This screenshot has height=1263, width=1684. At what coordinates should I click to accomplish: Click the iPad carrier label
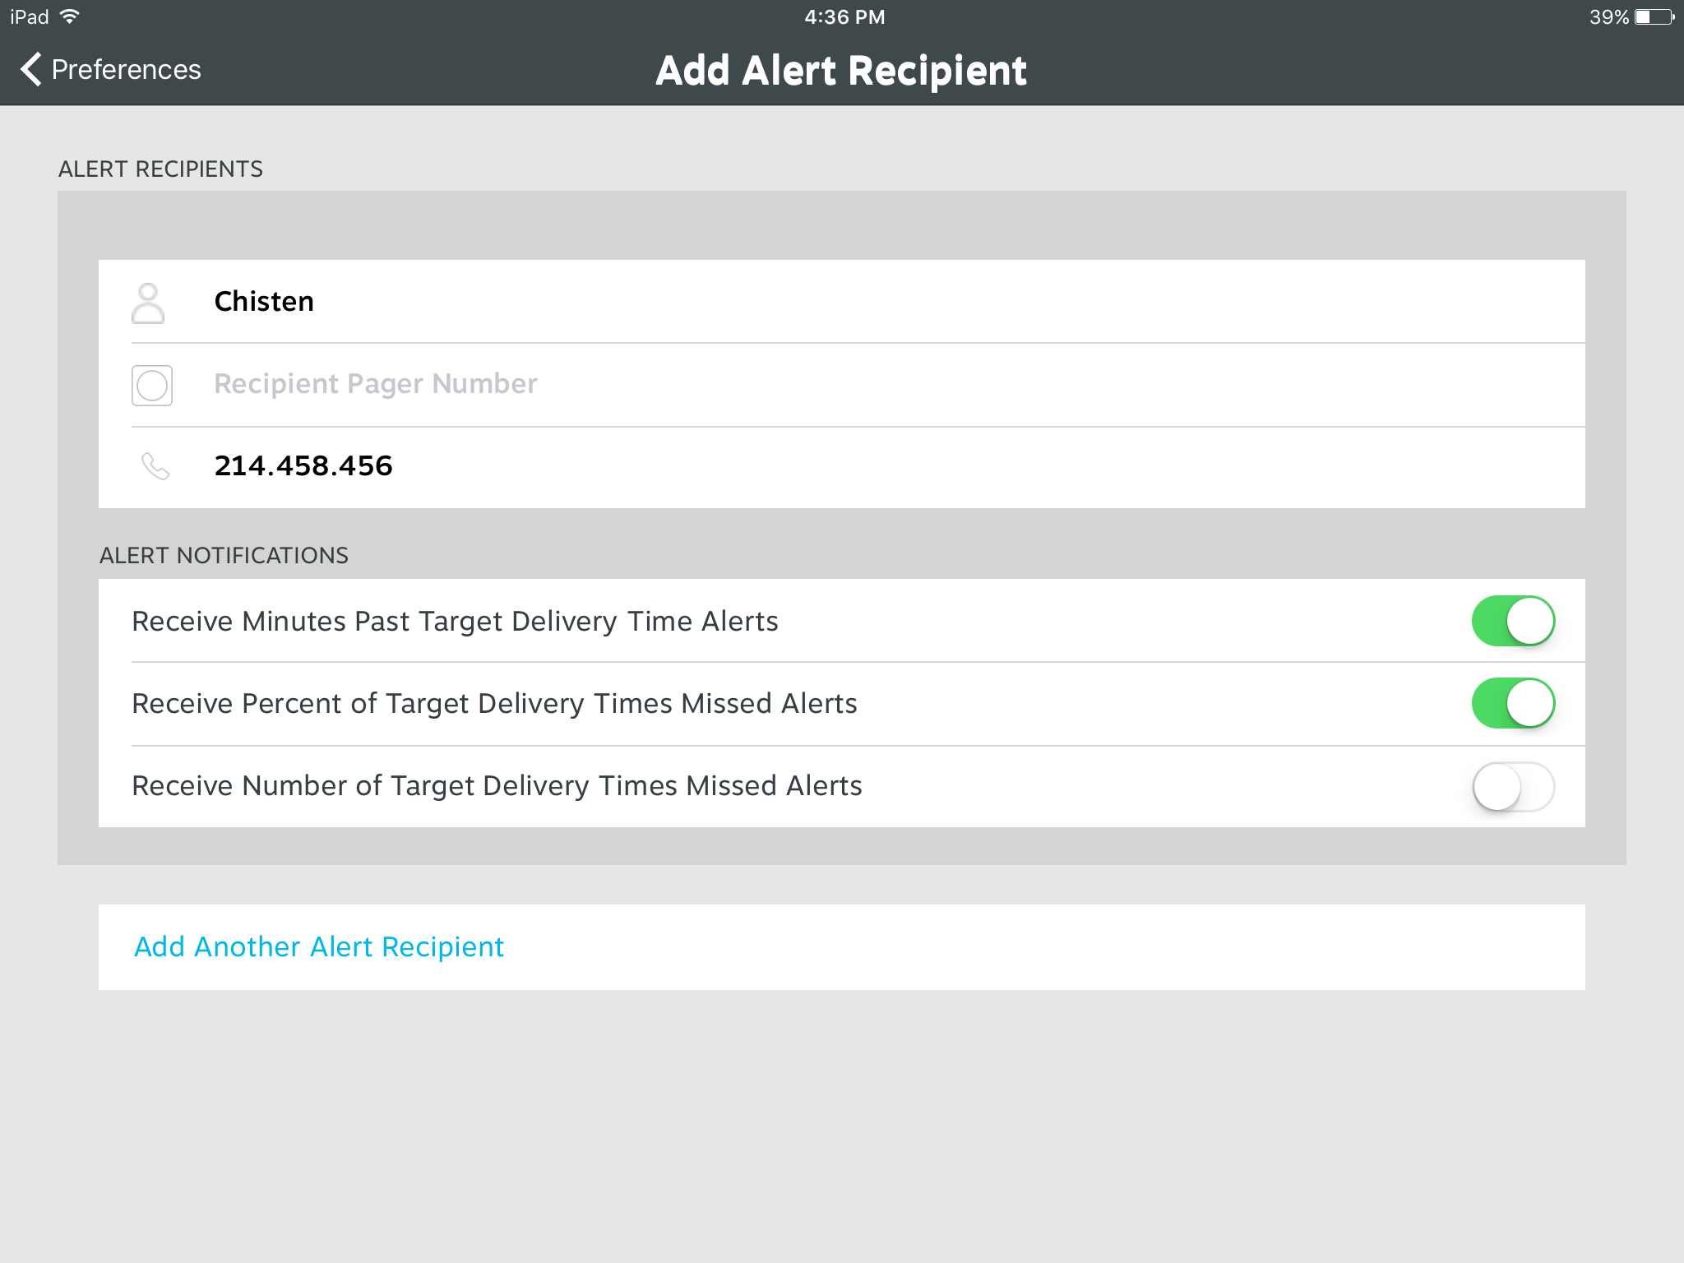[30, 17]
